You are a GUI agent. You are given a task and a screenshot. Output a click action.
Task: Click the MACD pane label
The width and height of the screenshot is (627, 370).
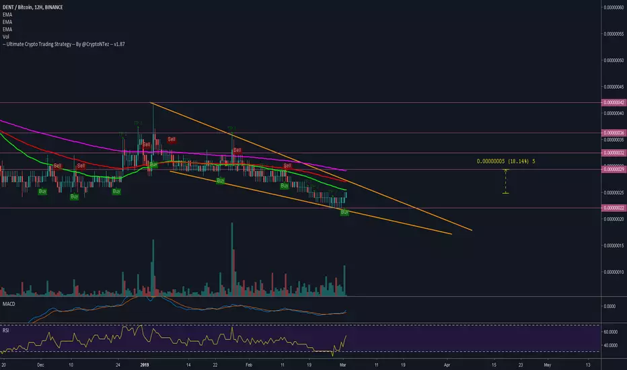tap(9, 304)
